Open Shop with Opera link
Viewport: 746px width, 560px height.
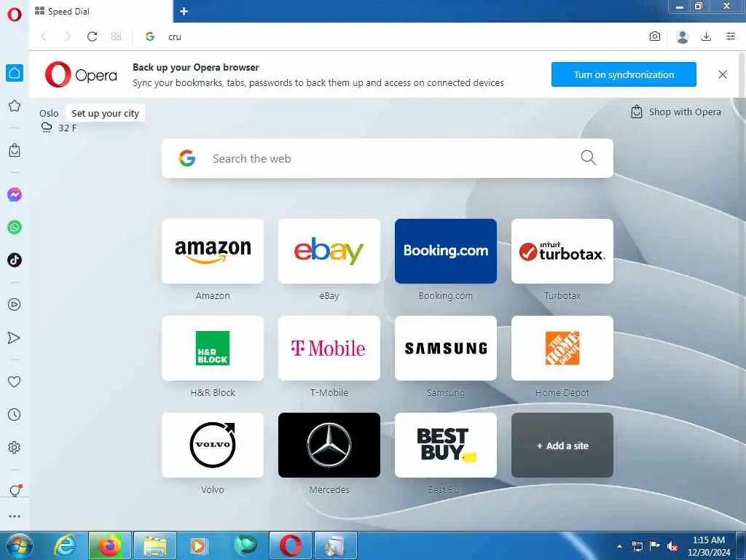point(675,112)
